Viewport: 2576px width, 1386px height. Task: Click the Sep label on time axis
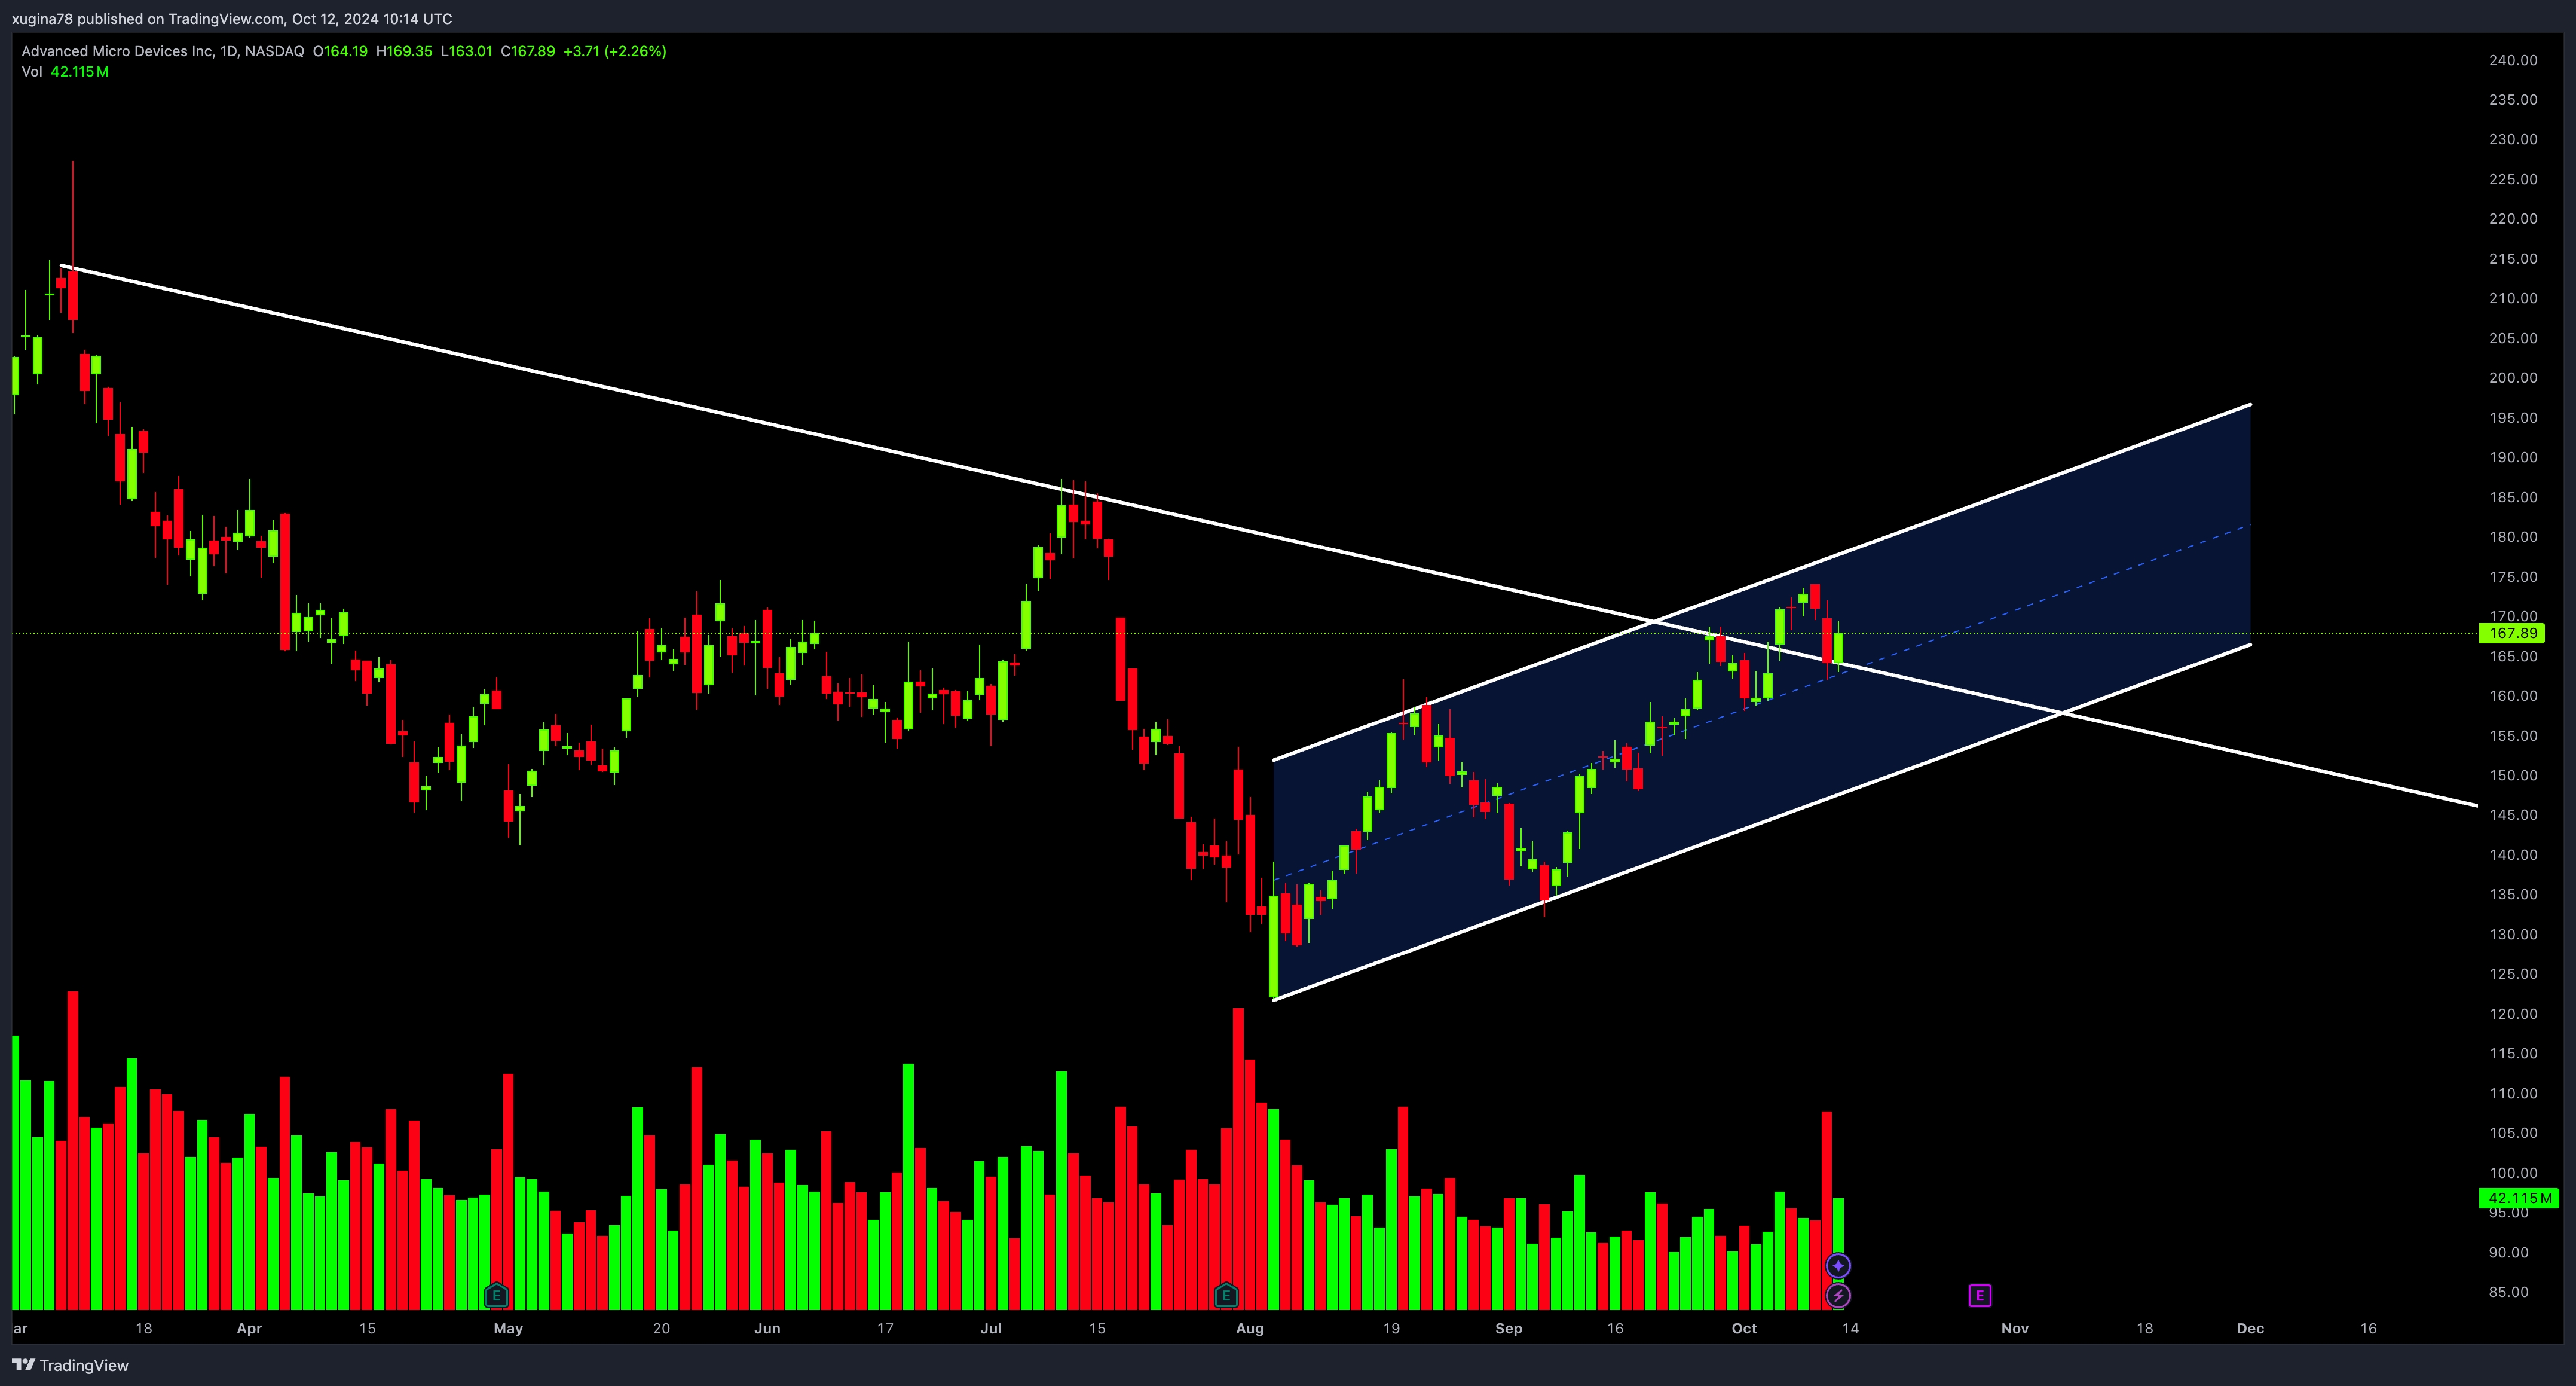[x=1509, y=1329]
